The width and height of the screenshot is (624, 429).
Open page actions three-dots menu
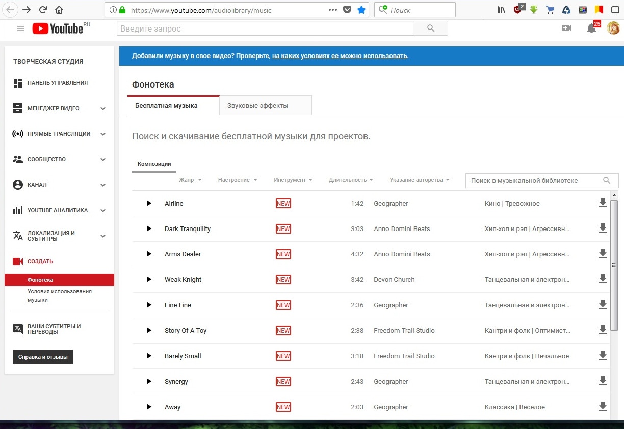pos(333,10)
